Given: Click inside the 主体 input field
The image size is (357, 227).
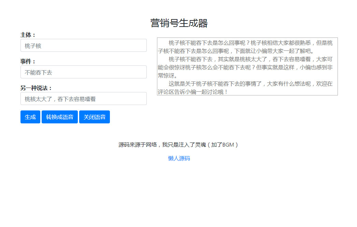Looking at the screenshot, I should pyautogui.click(x=84, y=45).
